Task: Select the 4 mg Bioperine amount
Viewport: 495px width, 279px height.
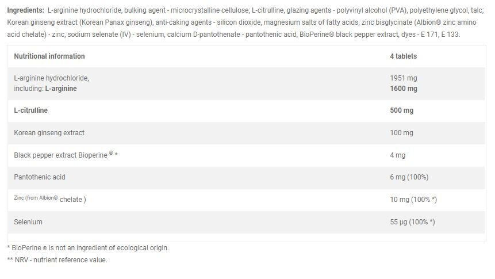Action: [397, 155]
